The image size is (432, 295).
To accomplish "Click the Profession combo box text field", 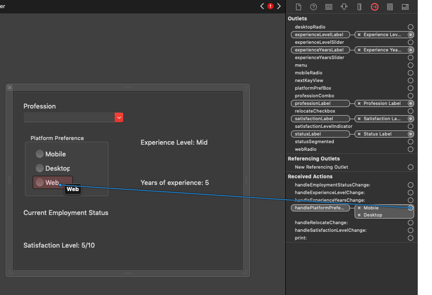I will (x=69, y=118).
